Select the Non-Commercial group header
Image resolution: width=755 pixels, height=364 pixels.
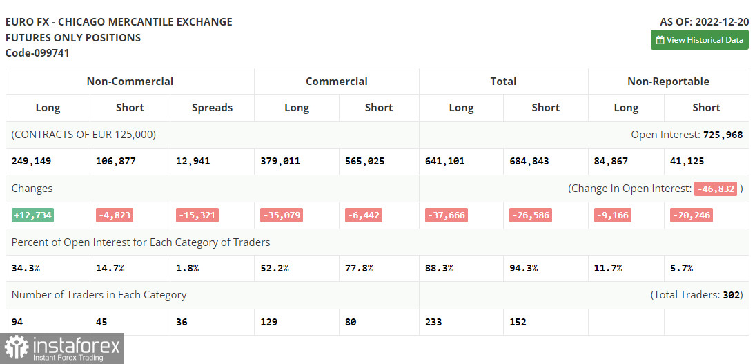coord(130,82)
